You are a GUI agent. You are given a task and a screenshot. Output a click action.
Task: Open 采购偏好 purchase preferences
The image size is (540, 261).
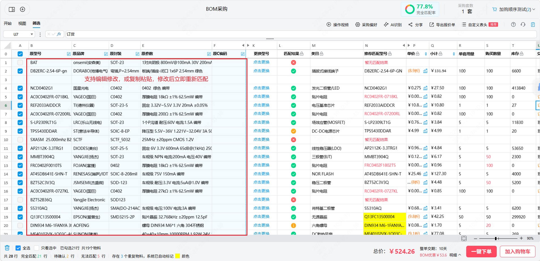pos(366,25)
